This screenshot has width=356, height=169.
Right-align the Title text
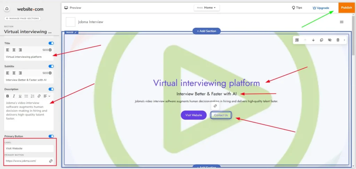(20, 50)
